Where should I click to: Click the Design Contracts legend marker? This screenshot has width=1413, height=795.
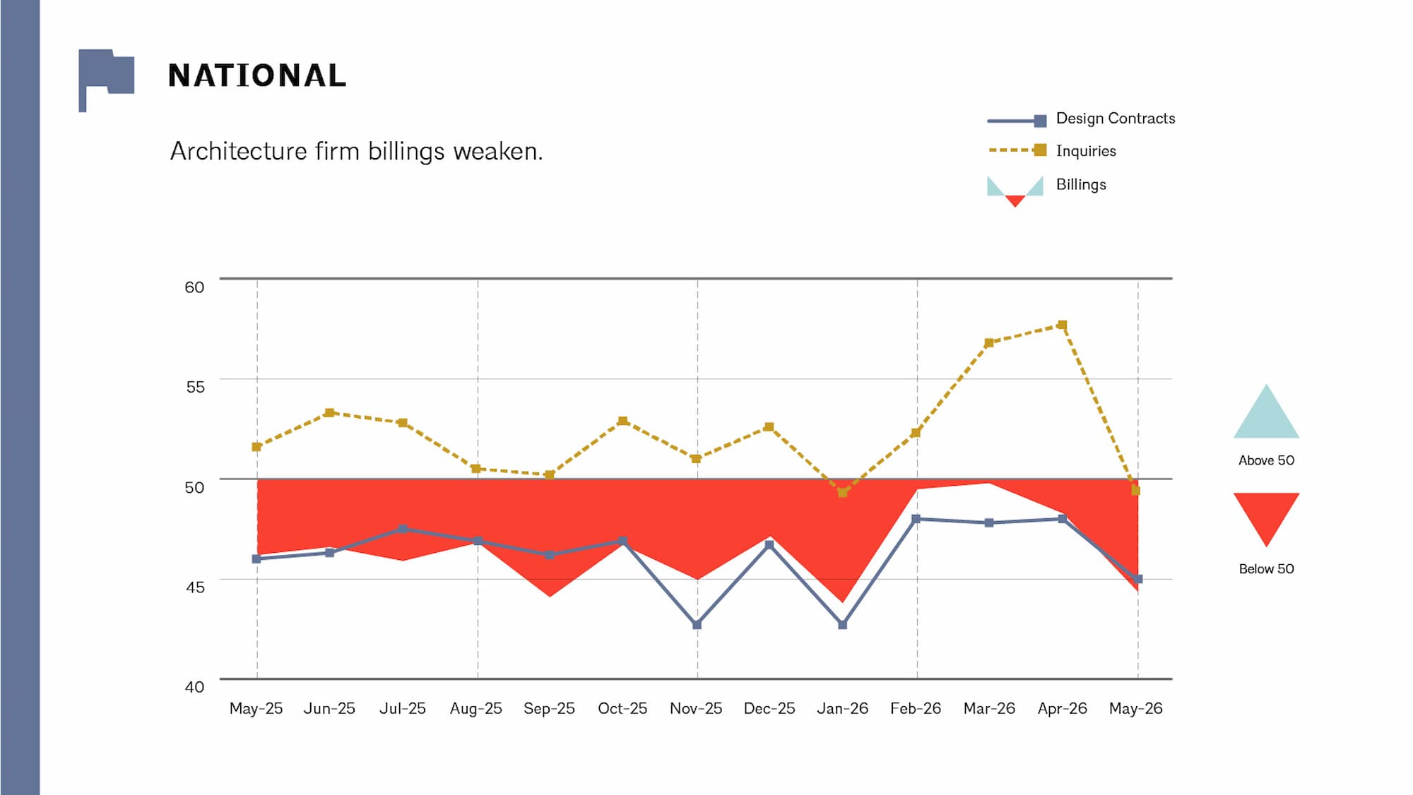(x=1017, y=121)
